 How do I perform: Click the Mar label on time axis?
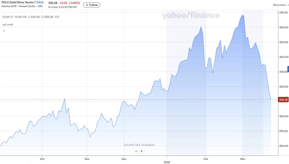[243, 159]
